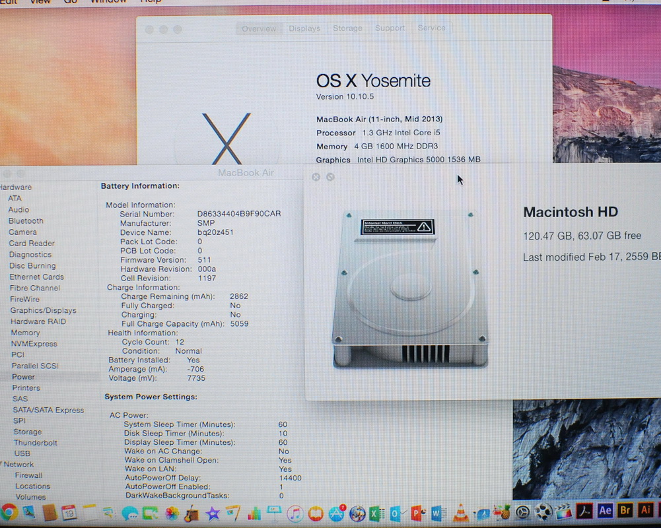Select Ethernet Cards in the sidebar
The image size is (661, 528).
click(x=37, y=277)
